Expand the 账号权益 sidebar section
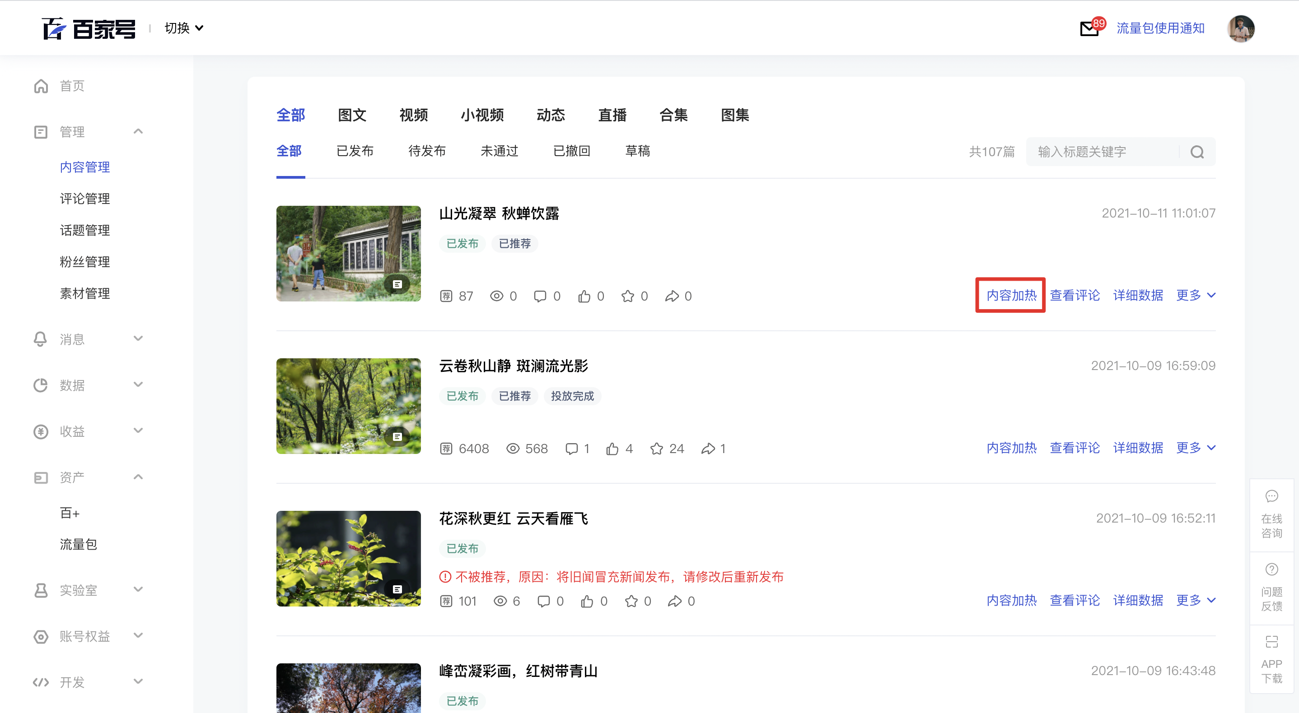1299x713 pixels. coord(138,636)
